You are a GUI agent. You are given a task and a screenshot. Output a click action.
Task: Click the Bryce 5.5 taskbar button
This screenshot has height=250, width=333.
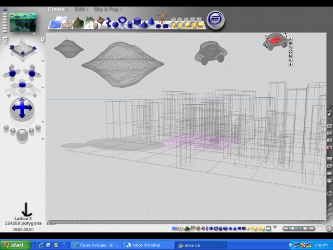pyautogui.click(x=200, y=245)
